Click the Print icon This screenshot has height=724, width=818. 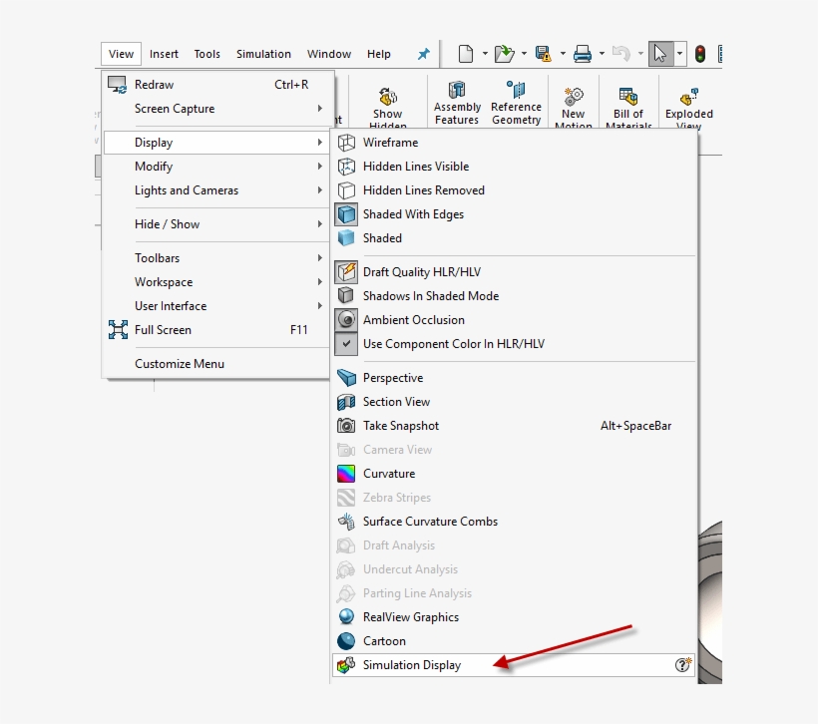click(583, 54)
